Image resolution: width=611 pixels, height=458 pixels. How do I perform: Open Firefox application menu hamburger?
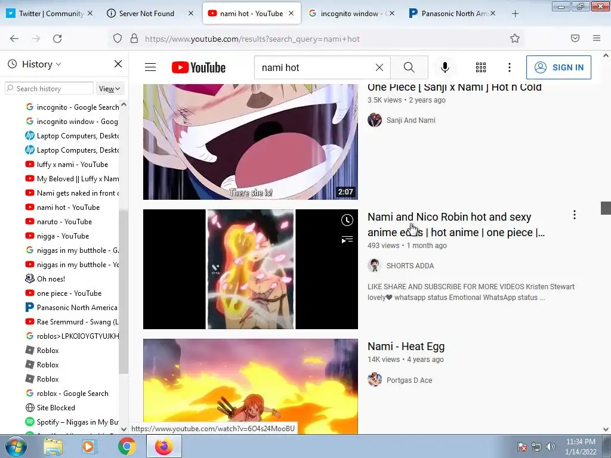[x=597, y=38]
